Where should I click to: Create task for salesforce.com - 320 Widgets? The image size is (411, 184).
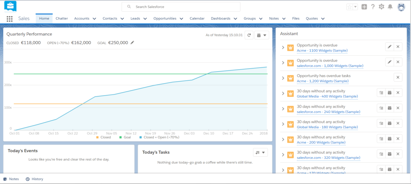pos(381,154)
